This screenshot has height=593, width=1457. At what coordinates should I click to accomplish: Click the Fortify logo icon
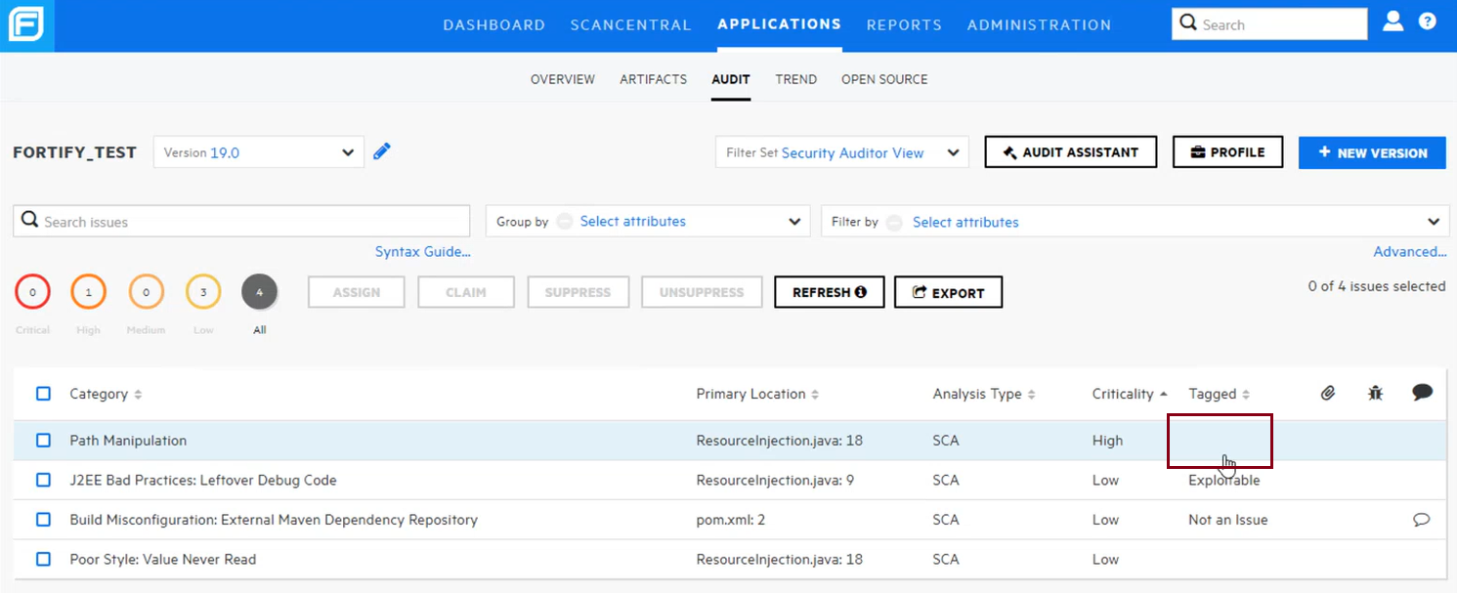(x=26, y=25)
